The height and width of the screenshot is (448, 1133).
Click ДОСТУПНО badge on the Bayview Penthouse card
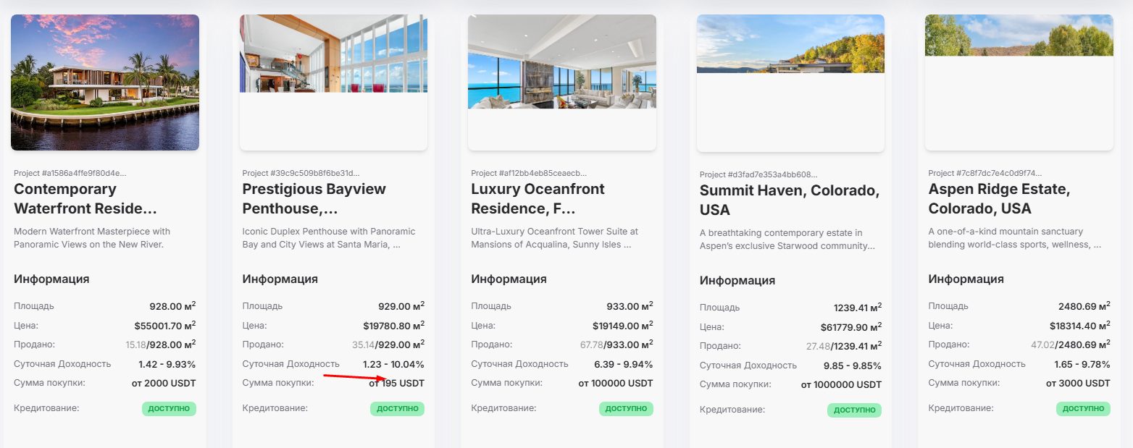397,409
